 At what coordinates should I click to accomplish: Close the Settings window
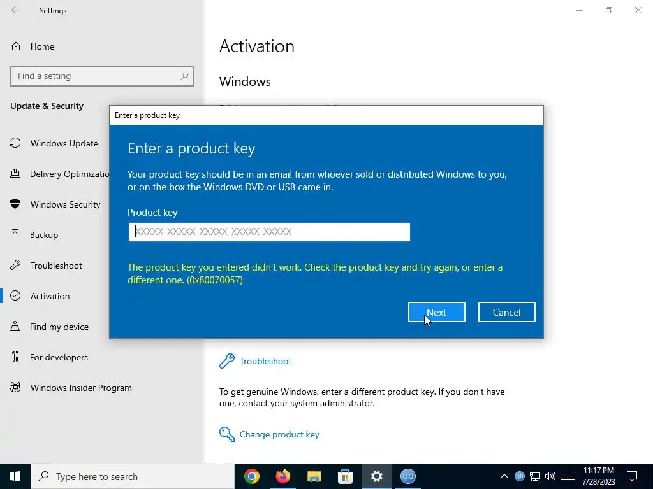click(x=638, y=10)
